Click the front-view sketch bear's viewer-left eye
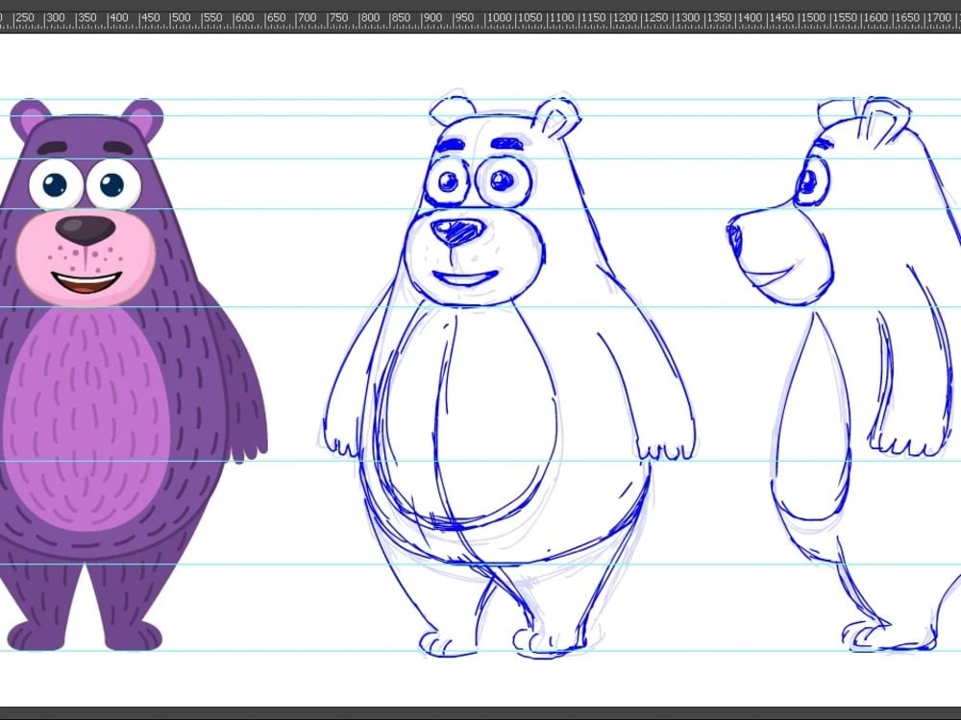 pyautogui.click(x=446, y=181)
